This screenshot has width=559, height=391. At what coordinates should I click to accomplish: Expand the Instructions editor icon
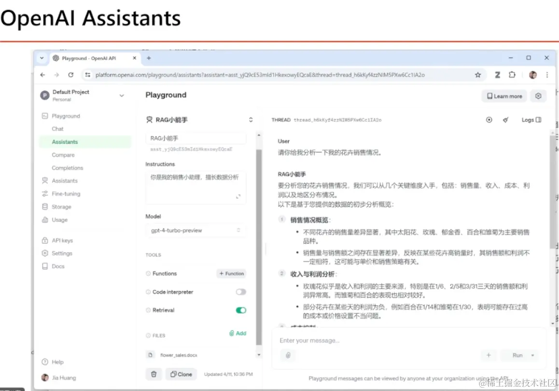pyautogui.click(x=238, y=196)
